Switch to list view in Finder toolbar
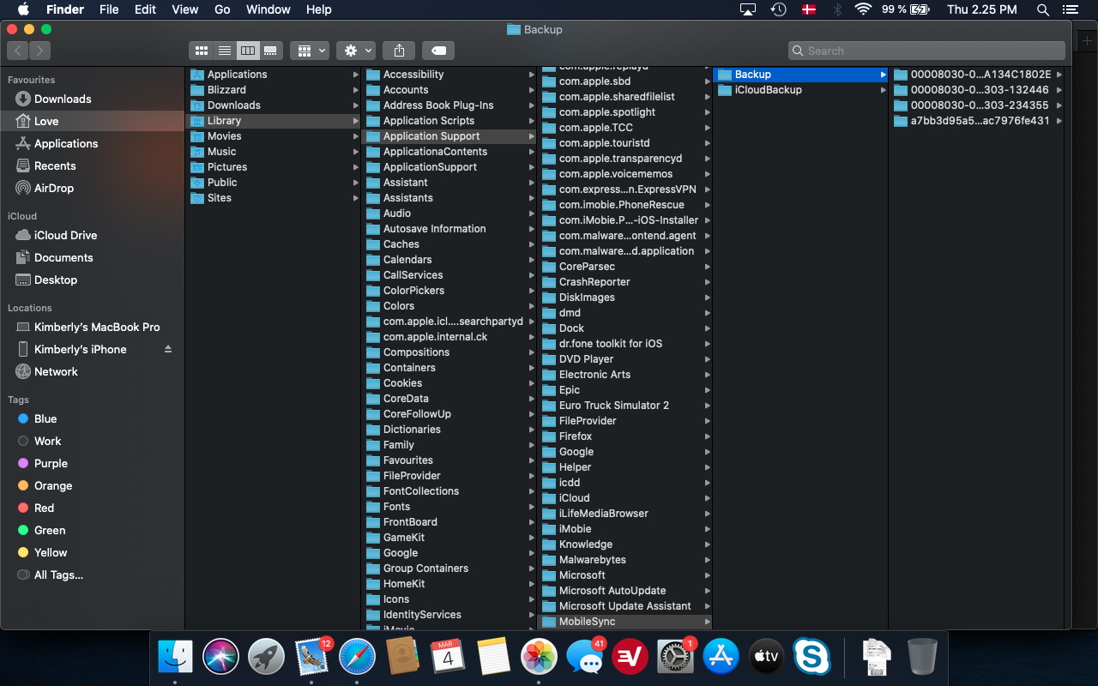 coord(224,51)
